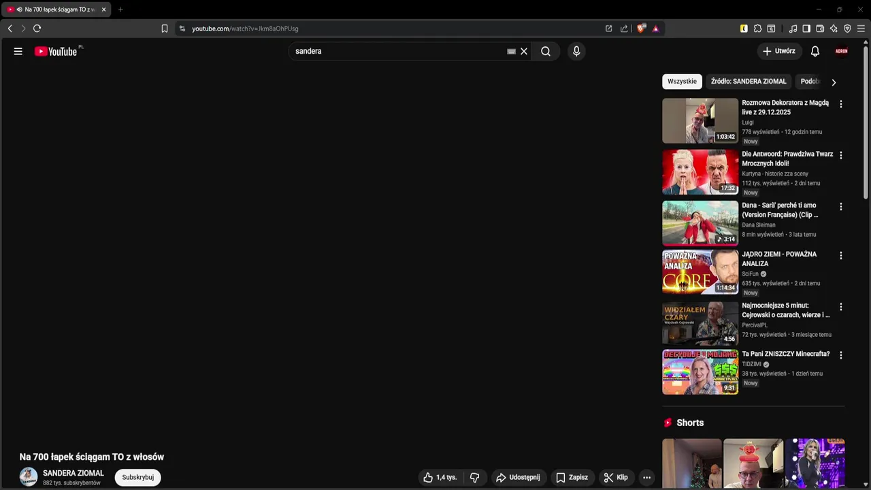This screenshot has height=490, width=871.
Task: Open options menu for 'Ta Pani ZNISZCZY Minecrafta?'
Action: (840, 355)
